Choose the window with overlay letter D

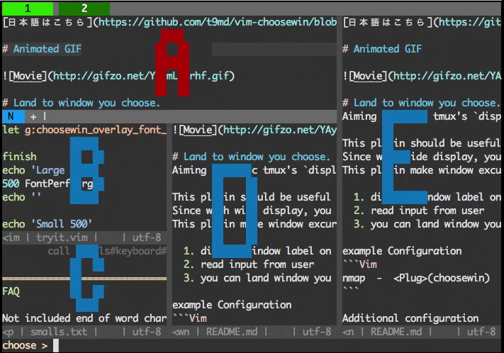[x=235, y=211]
